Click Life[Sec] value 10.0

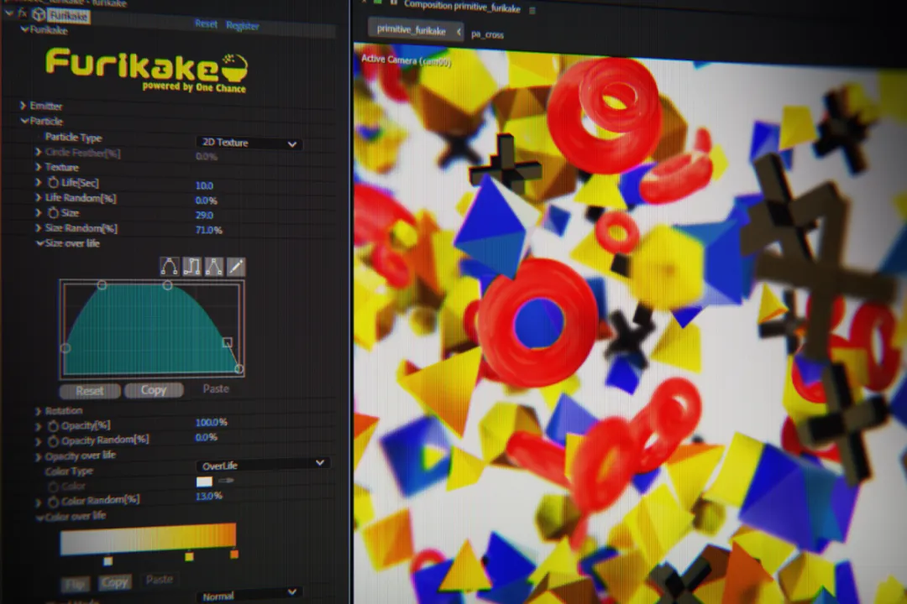(x=204, y=185)
